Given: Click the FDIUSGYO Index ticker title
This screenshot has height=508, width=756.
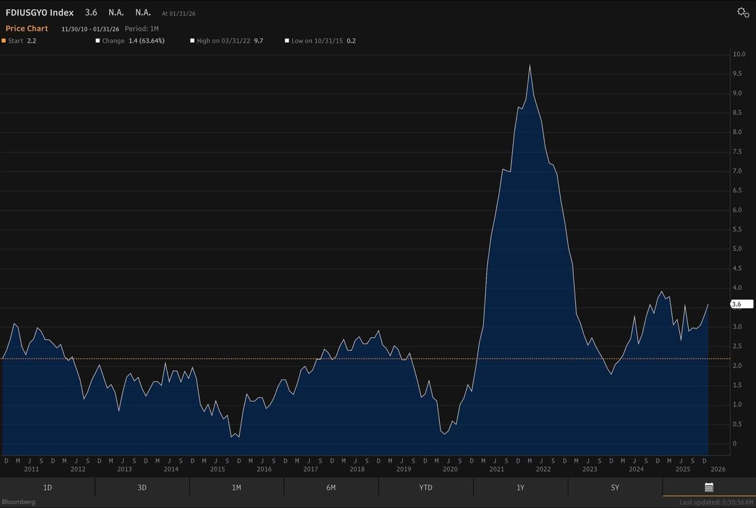Looking at the screenshot, I should click(x=39, y=13).
